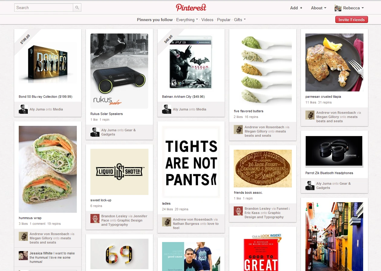The width and height of the screenshot is (381, 271).
Task: Click Brandon Lesley's avatar under sweet lock-up
Action: coord(95,218)
